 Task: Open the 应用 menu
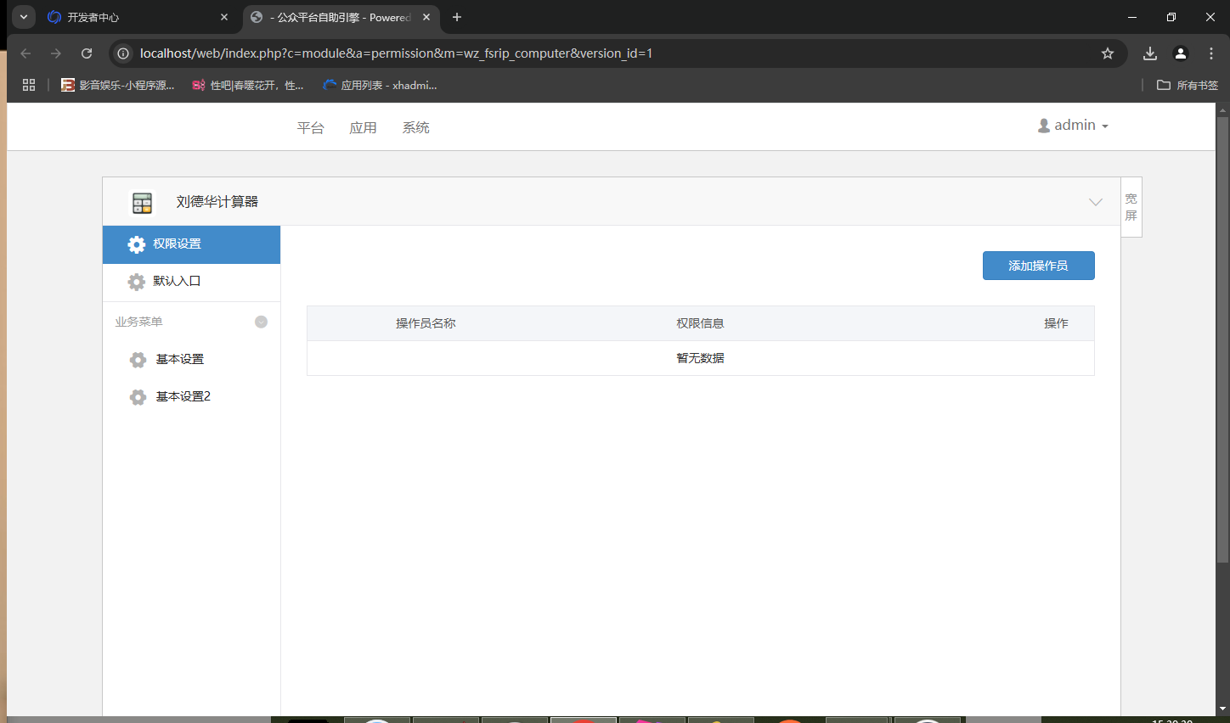pos(363,128)
